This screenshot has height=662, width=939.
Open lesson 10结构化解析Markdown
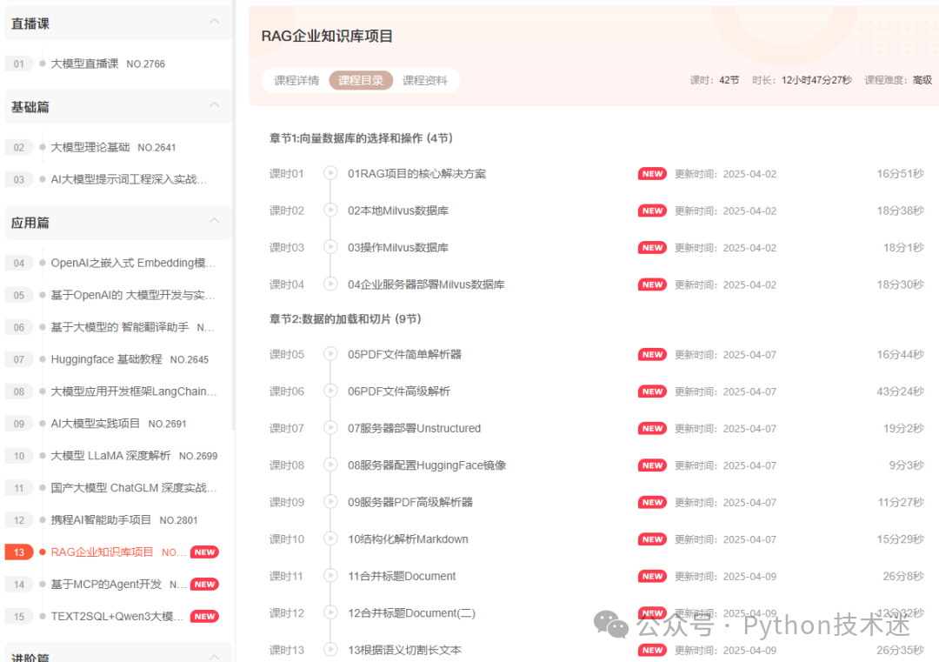408,539
